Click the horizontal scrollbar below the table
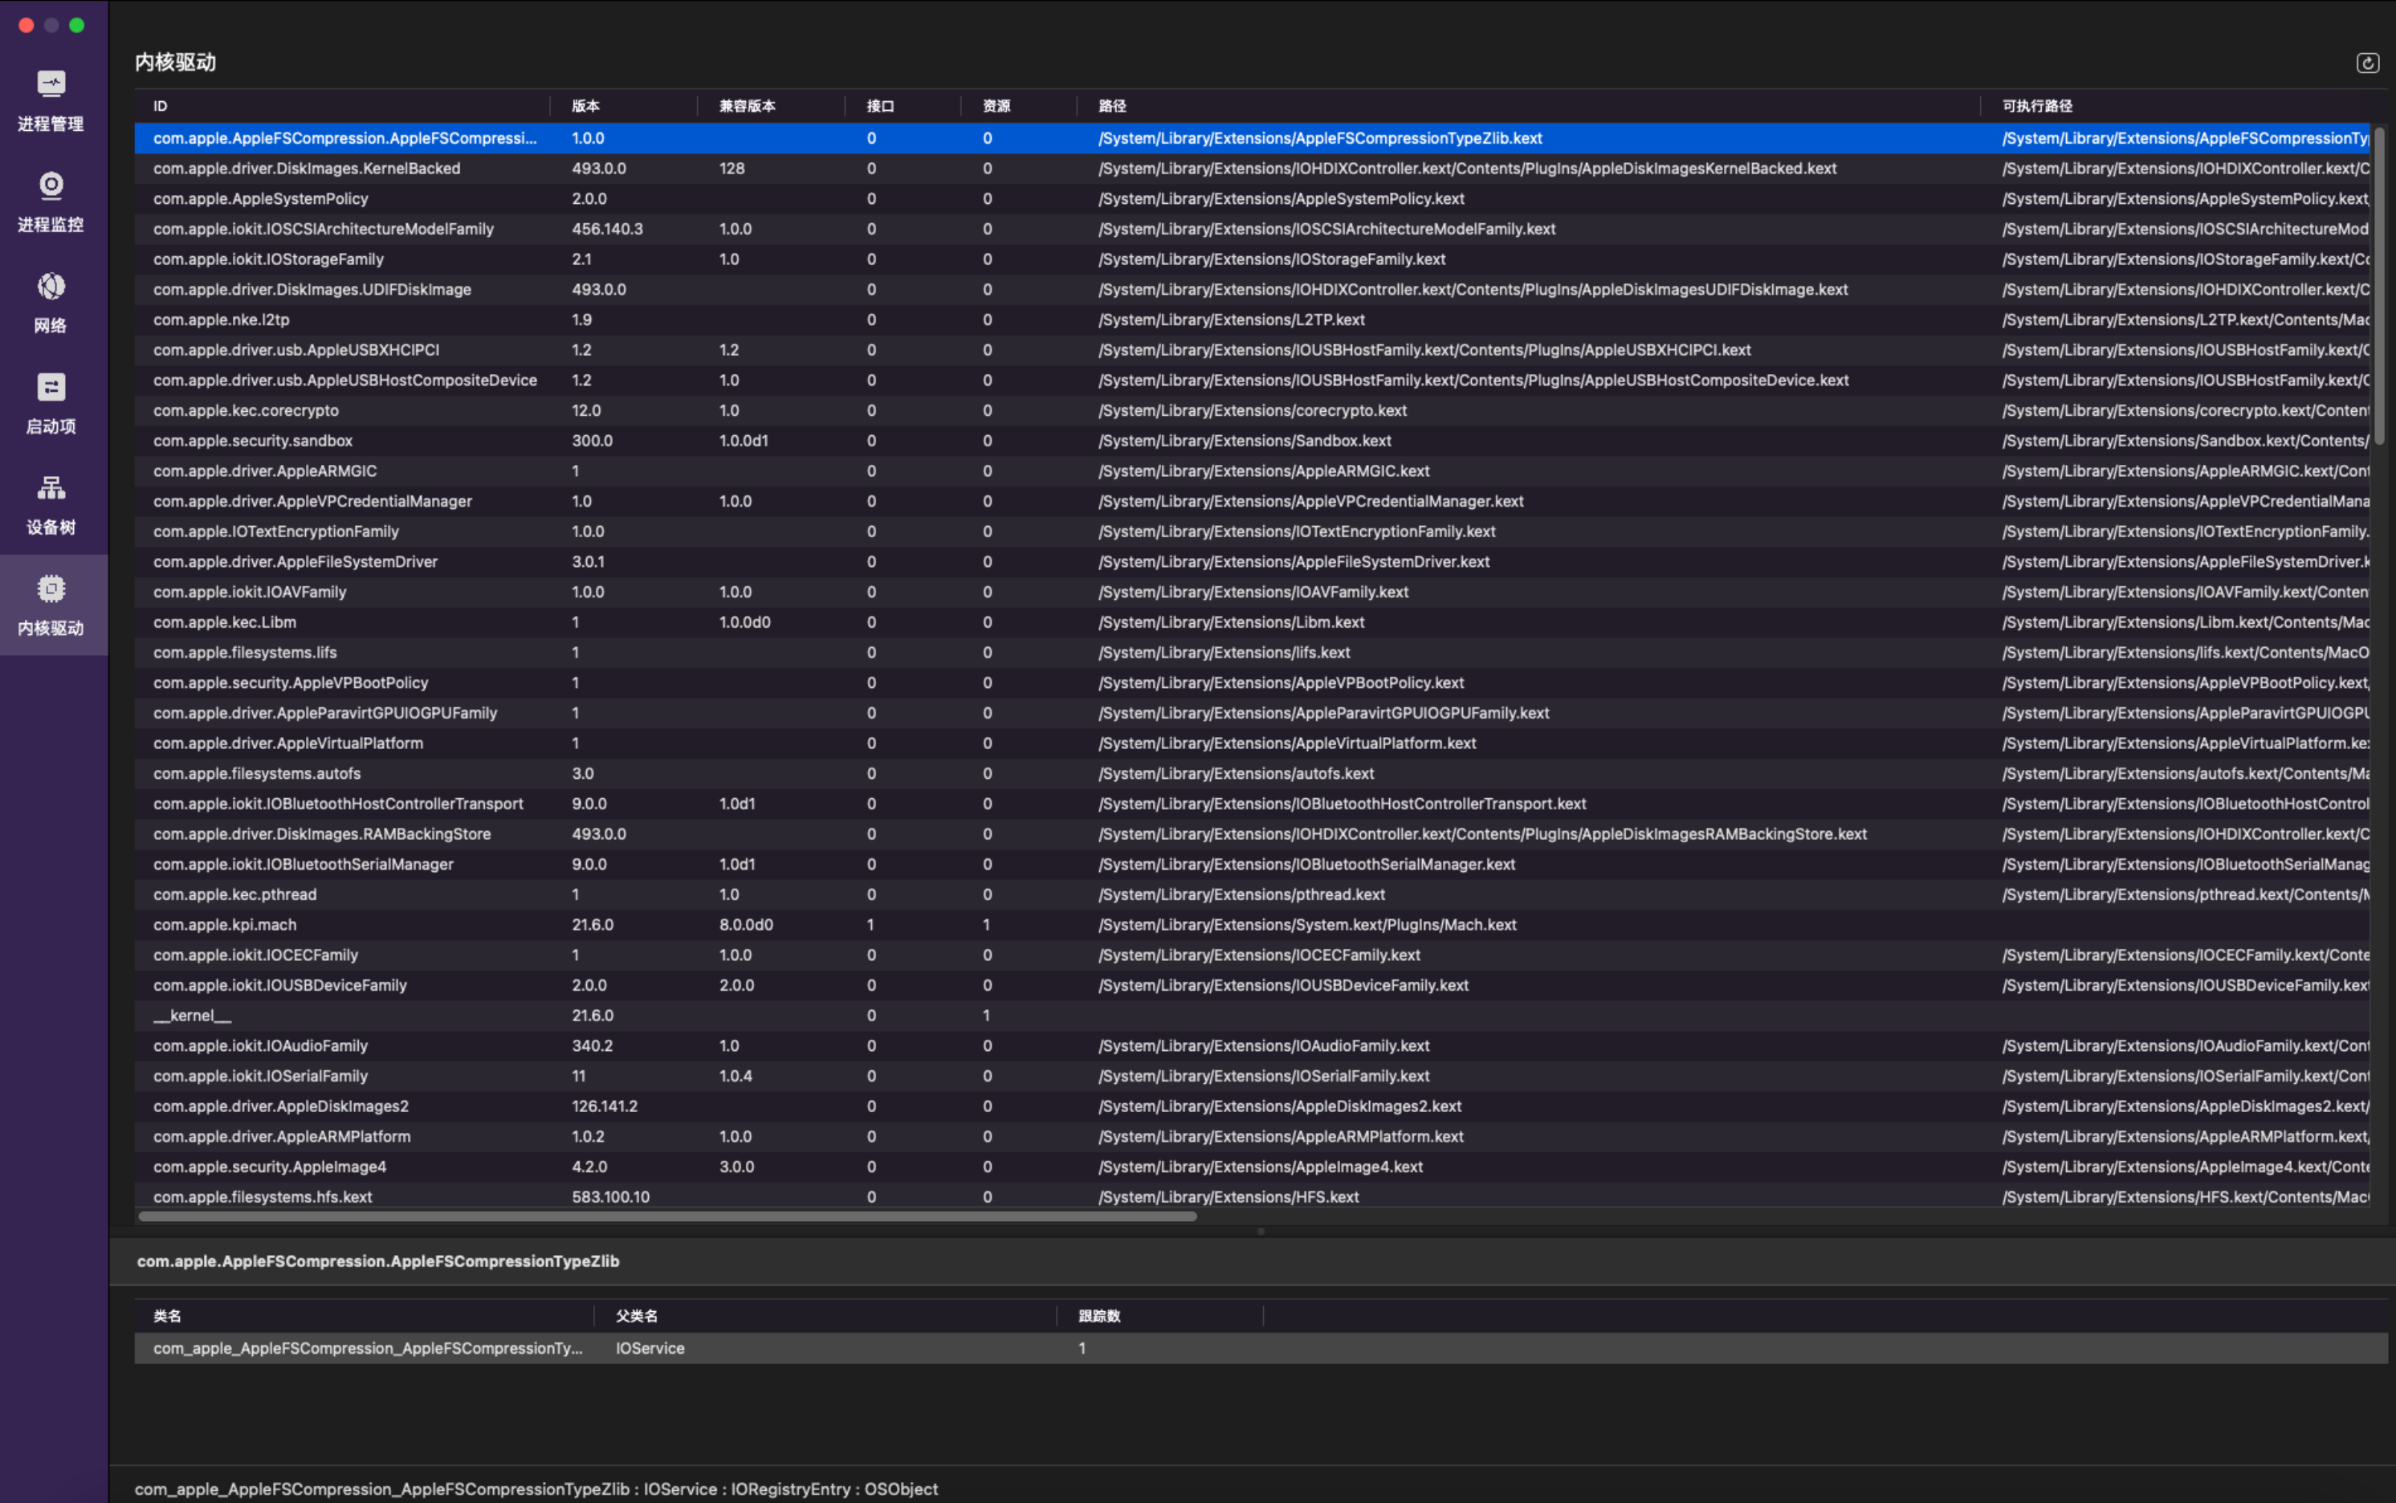The image size is (2396, 1503). (666, 1216)
